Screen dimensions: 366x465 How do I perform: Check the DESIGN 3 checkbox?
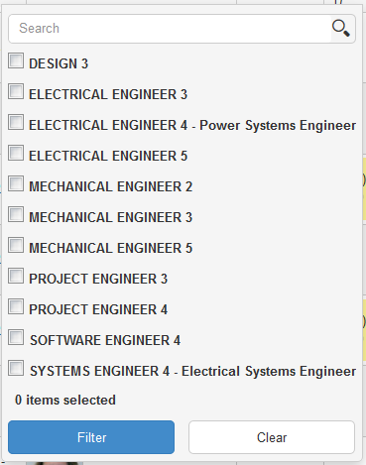coord(16,60)
